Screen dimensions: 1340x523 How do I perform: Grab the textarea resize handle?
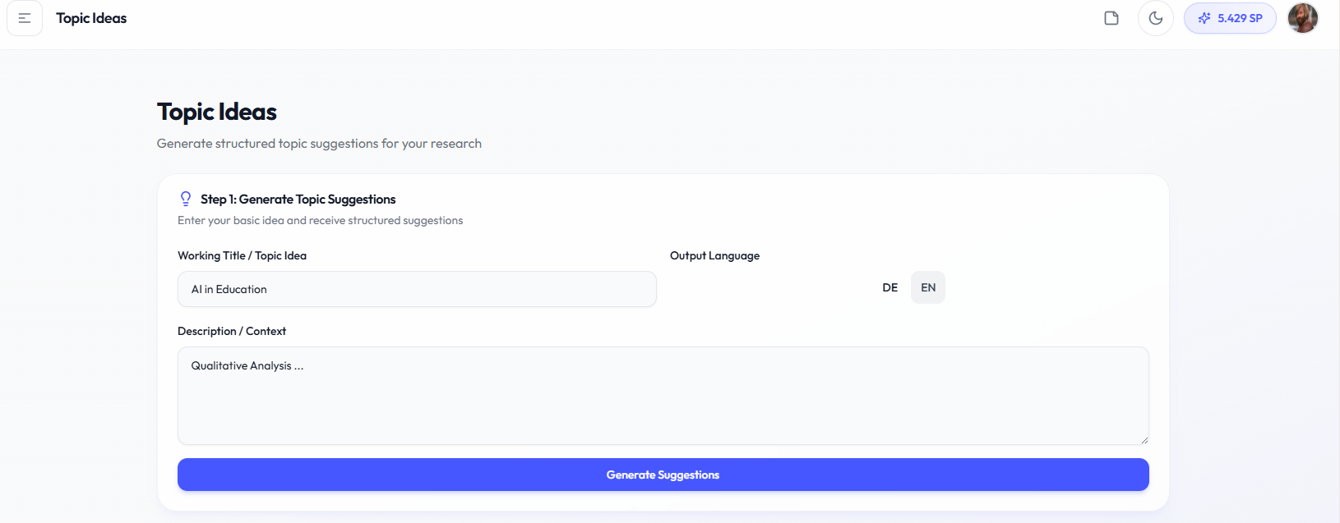click(x=1144, y=439)
